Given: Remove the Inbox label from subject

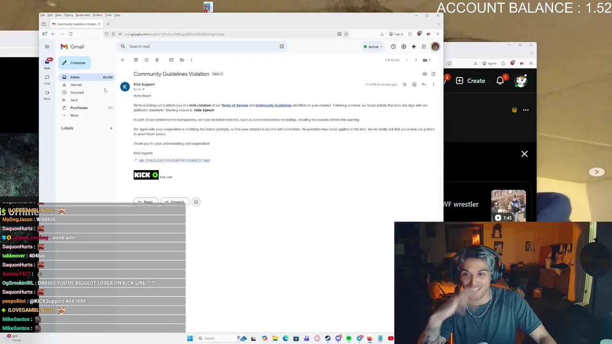Looking at the screenshot, I should point(221,74).
